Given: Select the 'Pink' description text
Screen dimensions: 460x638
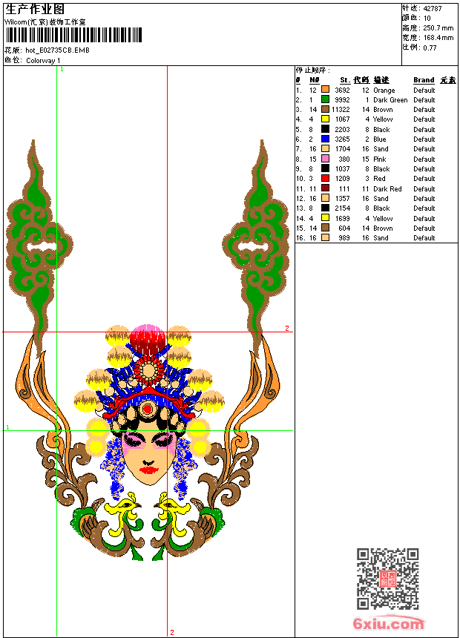Looking at the screenshot, I should [379, 159].
